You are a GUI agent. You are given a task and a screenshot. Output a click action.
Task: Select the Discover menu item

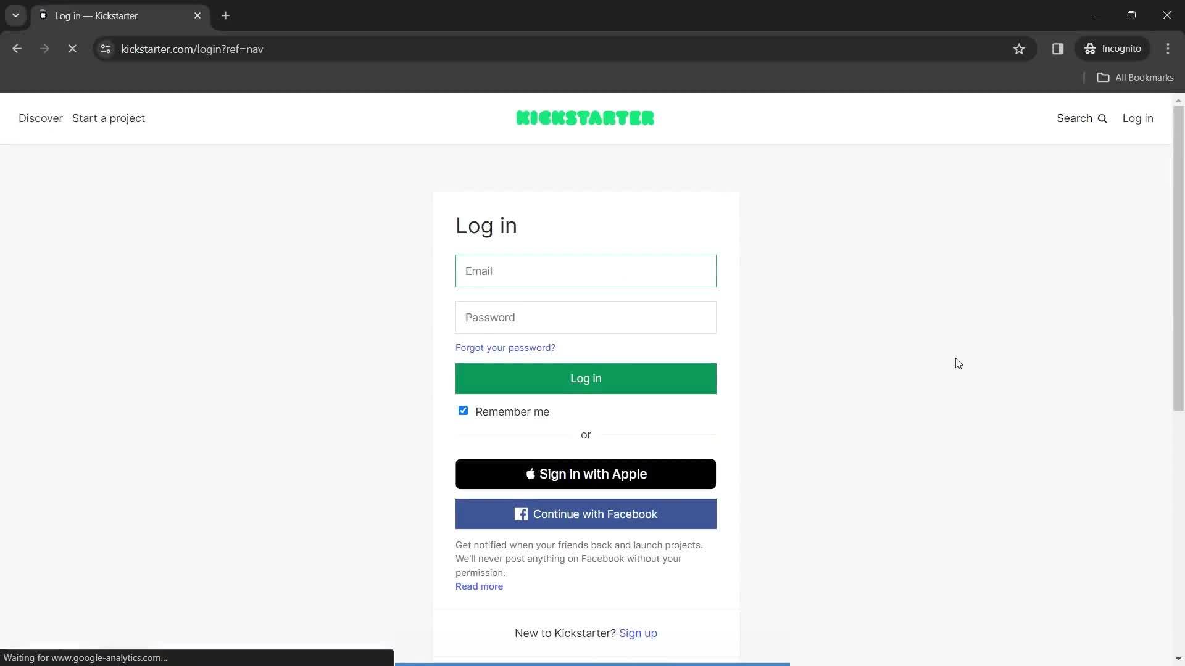[40, 118]
